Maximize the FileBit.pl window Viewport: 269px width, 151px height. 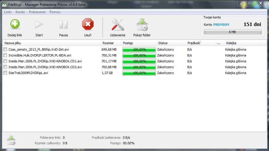click(250, 4)
